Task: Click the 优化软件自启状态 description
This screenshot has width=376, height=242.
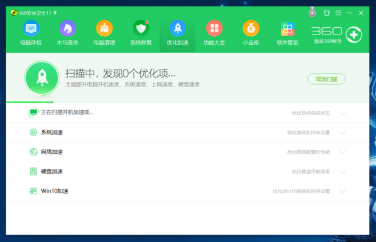Action: tap(311, 113)
